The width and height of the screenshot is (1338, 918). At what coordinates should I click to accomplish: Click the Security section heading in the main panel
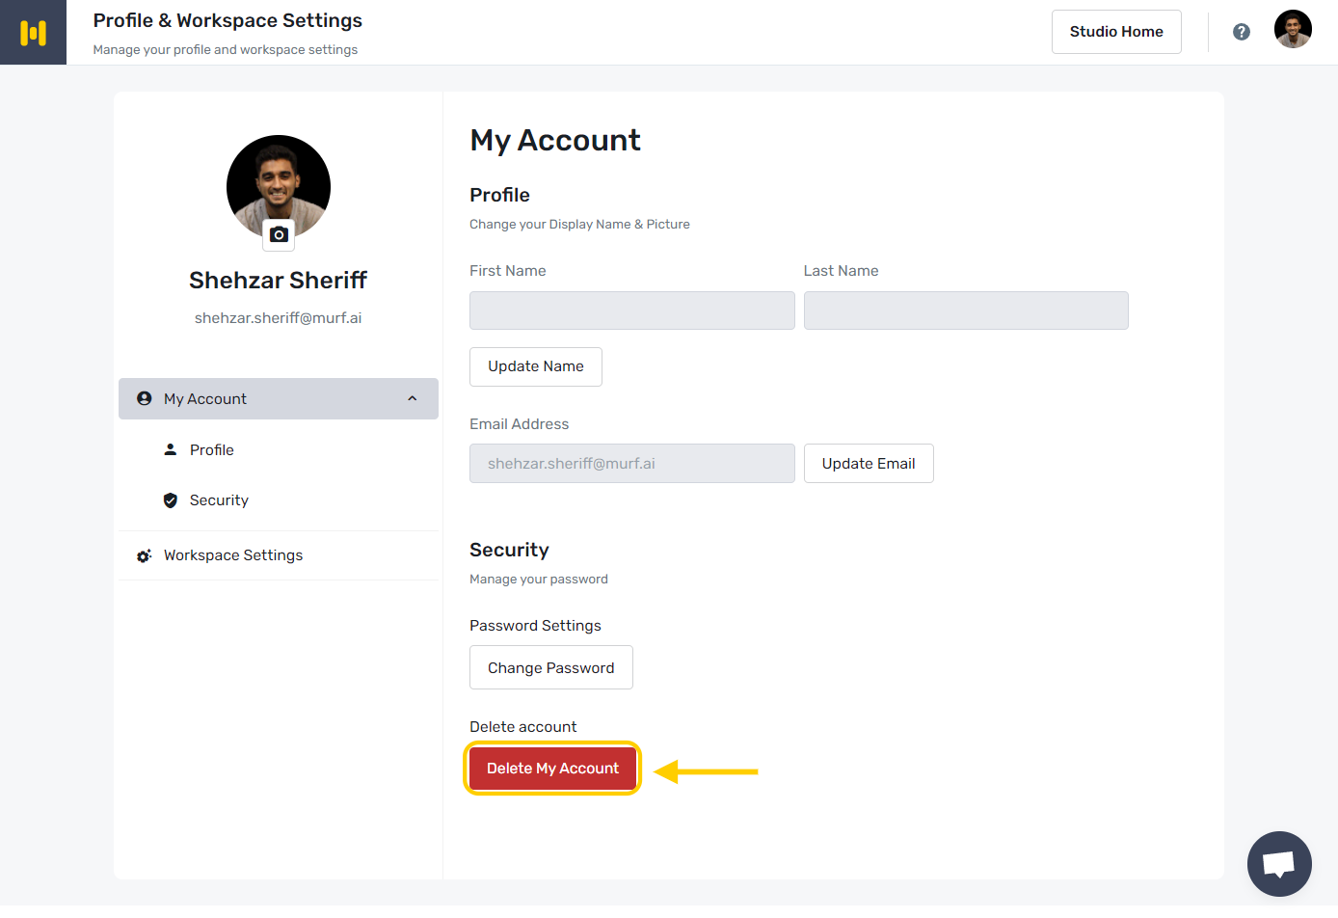coord(509,550)
